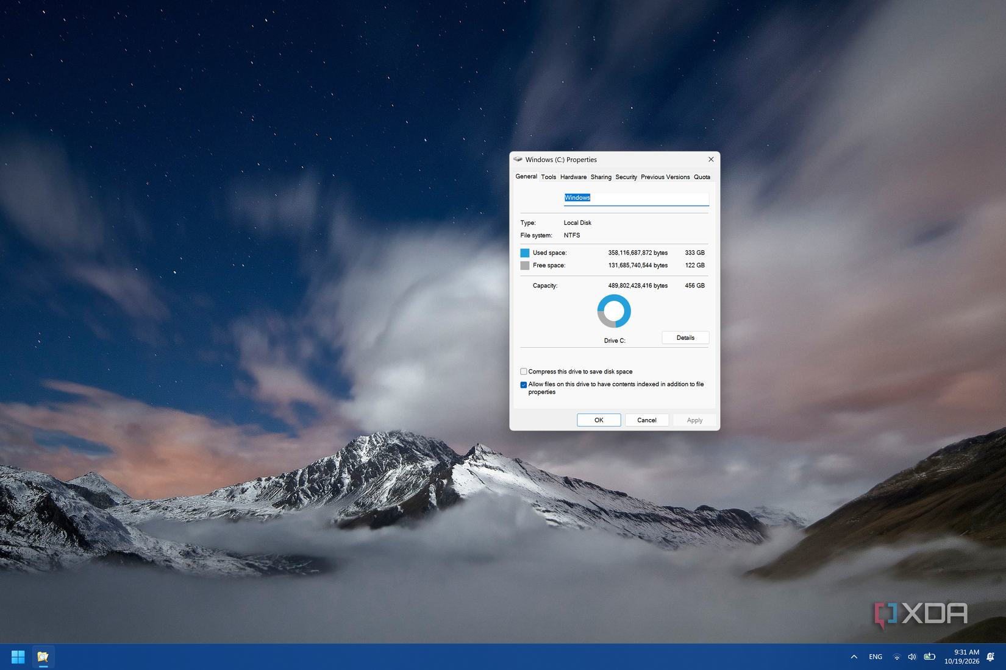Click the Local Disk type value
Viewport: 1006px width, 670px height.
click(x=577, y=223)
